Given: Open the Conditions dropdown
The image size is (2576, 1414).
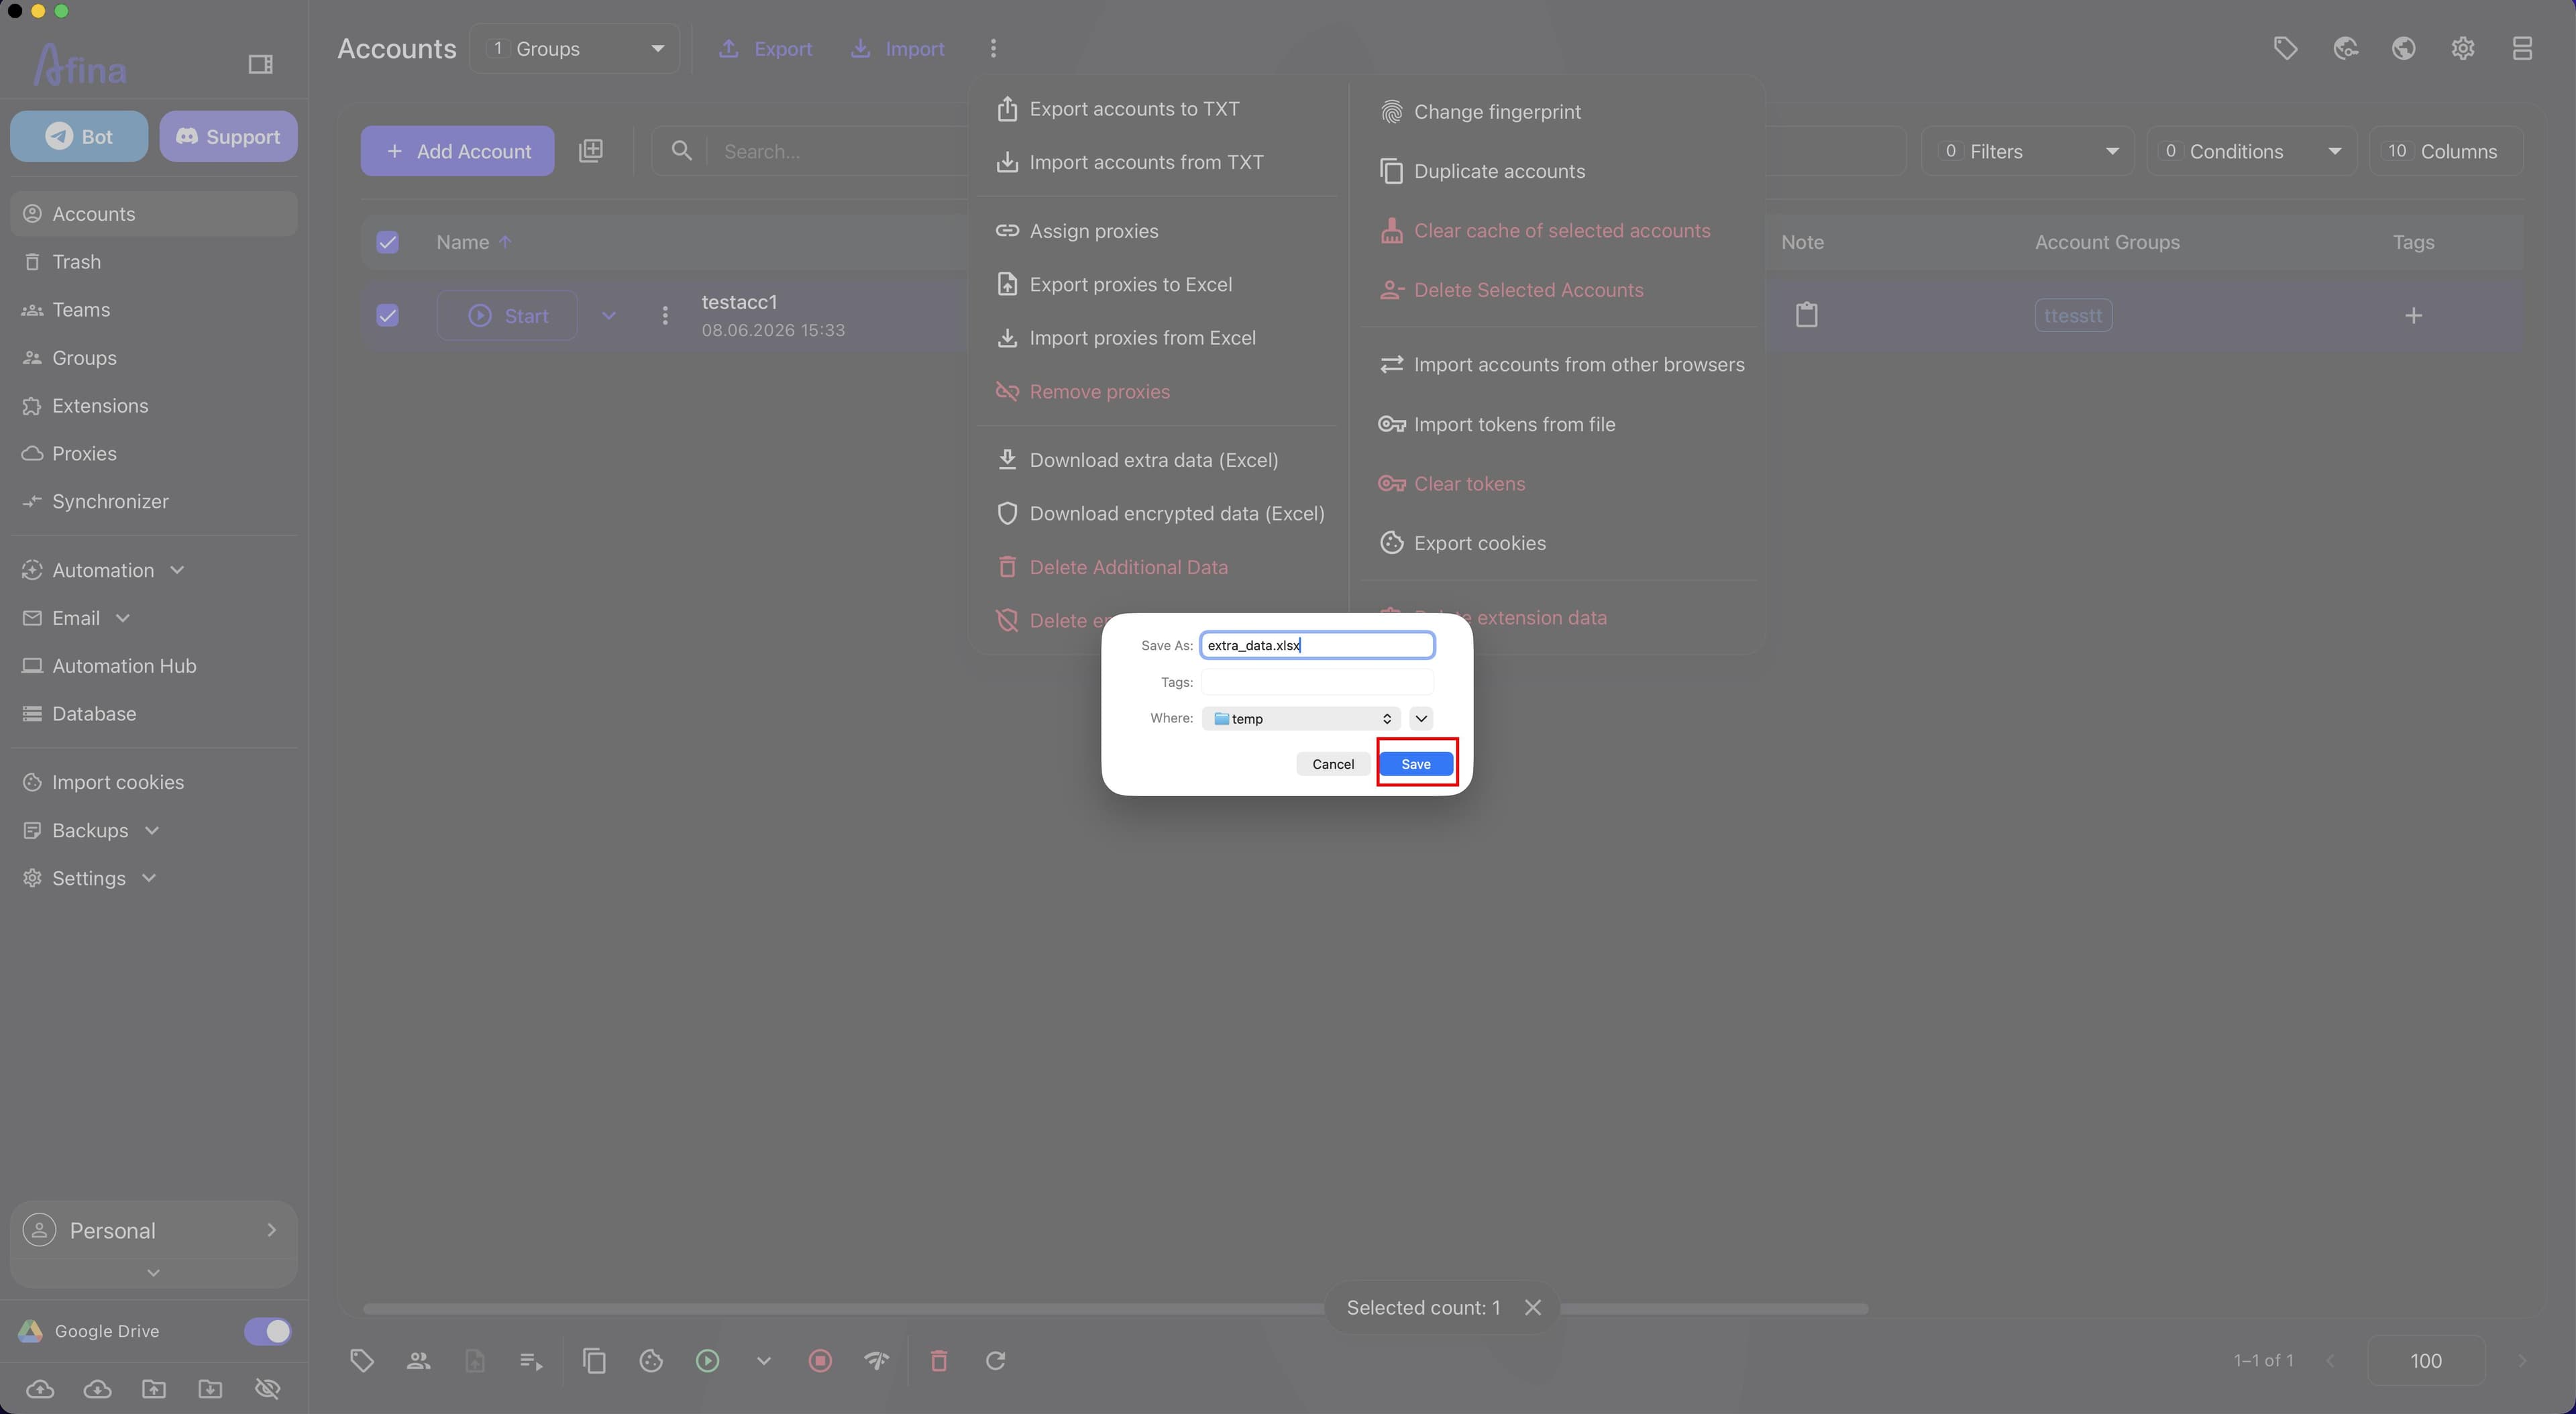Looking at the screenshot, I should click(x=2251, y=151).
